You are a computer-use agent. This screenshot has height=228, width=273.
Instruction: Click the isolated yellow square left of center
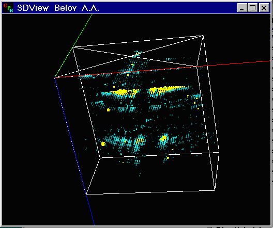108,110
